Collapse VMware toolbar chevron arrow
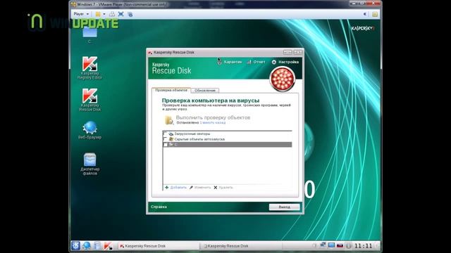Viewport: 451px width, 253px height. coord(365,14)
